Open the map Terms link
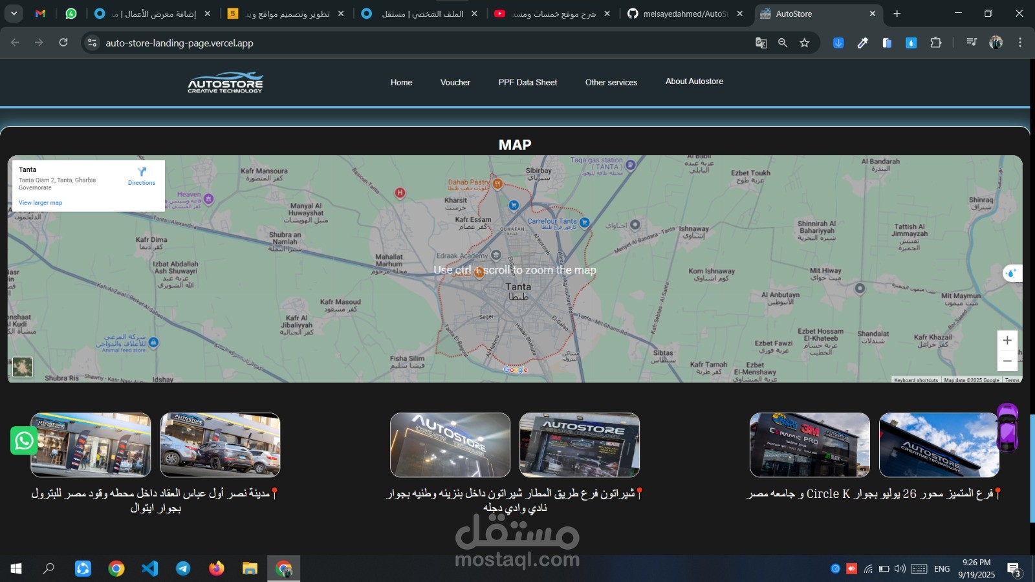 pos(1012,380)
